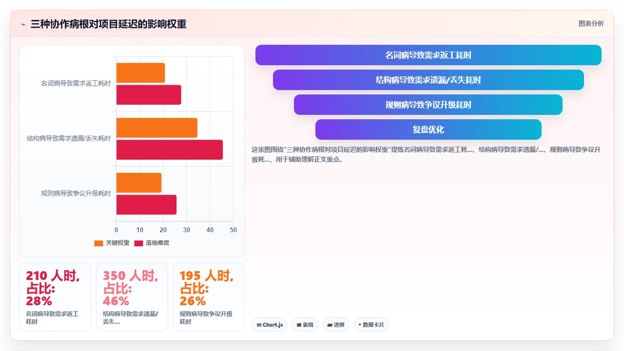Click the 数据卡片 tag
Screen dimensions: 624x351
point(371,325)
